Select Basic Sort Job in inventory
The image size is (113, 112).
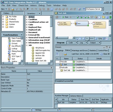pos(41,61)
